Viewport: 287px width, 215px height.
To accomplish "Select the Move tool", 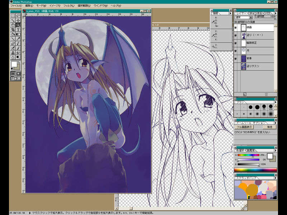I will [x=18, y=20].
